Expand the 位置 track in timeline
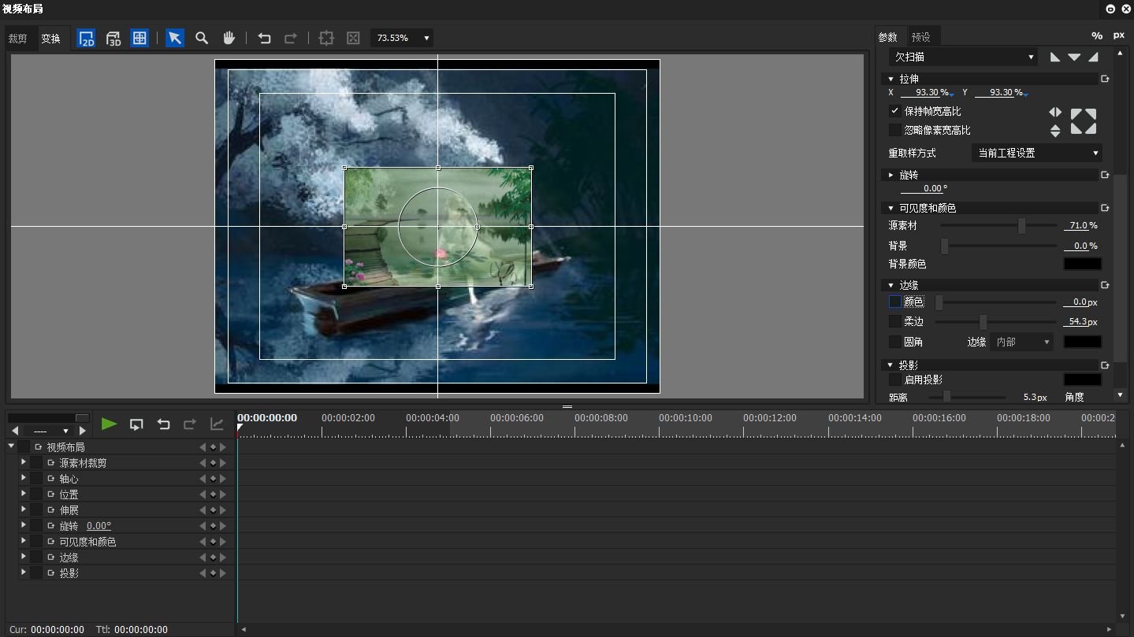 pos(24,494)
